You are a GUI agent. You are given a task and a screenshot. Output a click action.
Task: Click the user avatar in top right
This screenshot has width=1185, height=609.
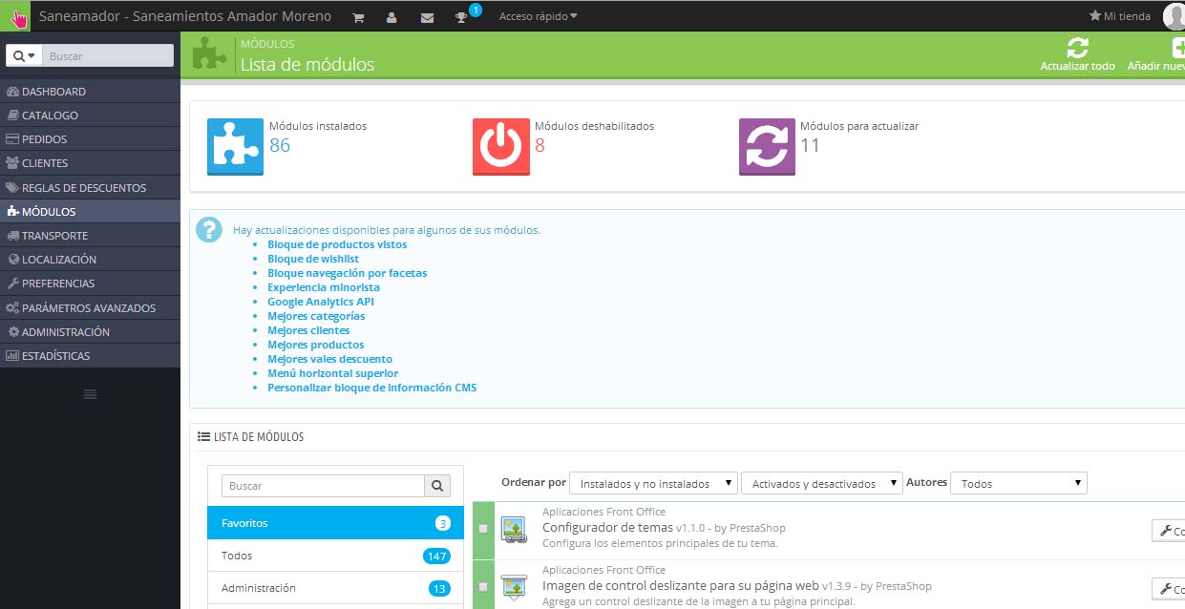tap(1174, 16)
